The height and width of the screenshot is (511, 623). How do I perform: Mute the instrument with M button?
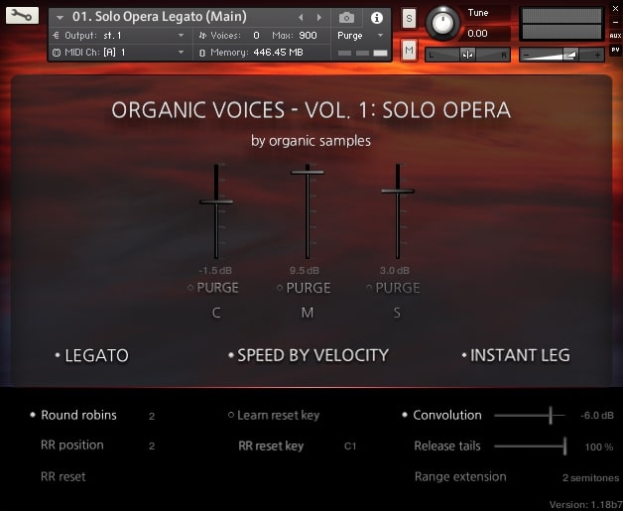click(410, 50)
